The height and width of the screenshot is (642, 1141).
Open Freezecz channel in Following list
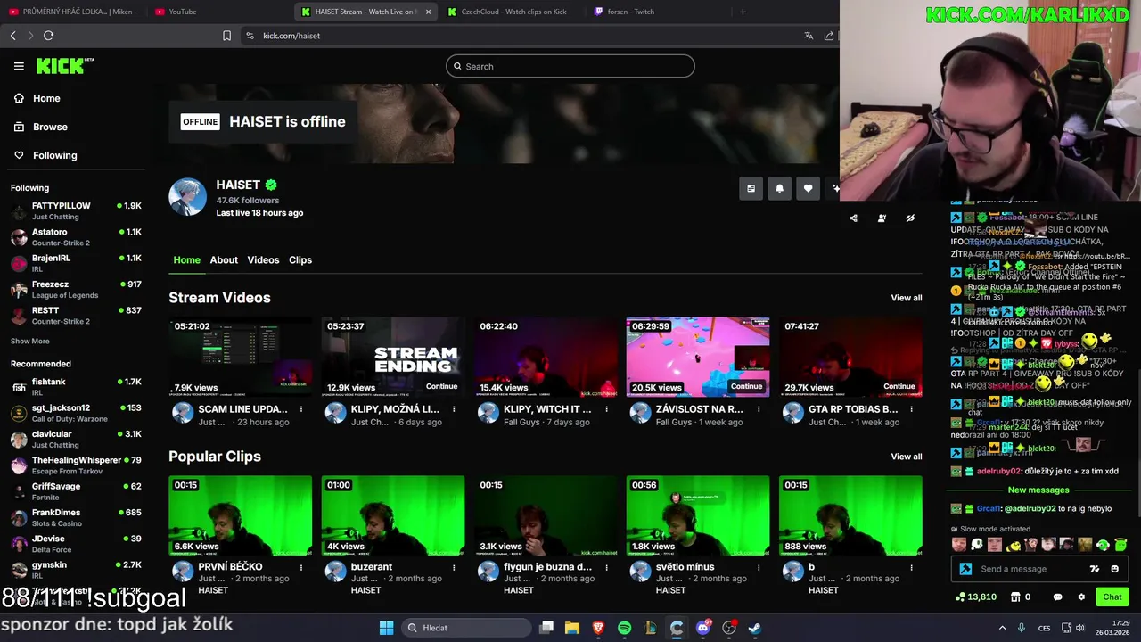coord(76,289)
